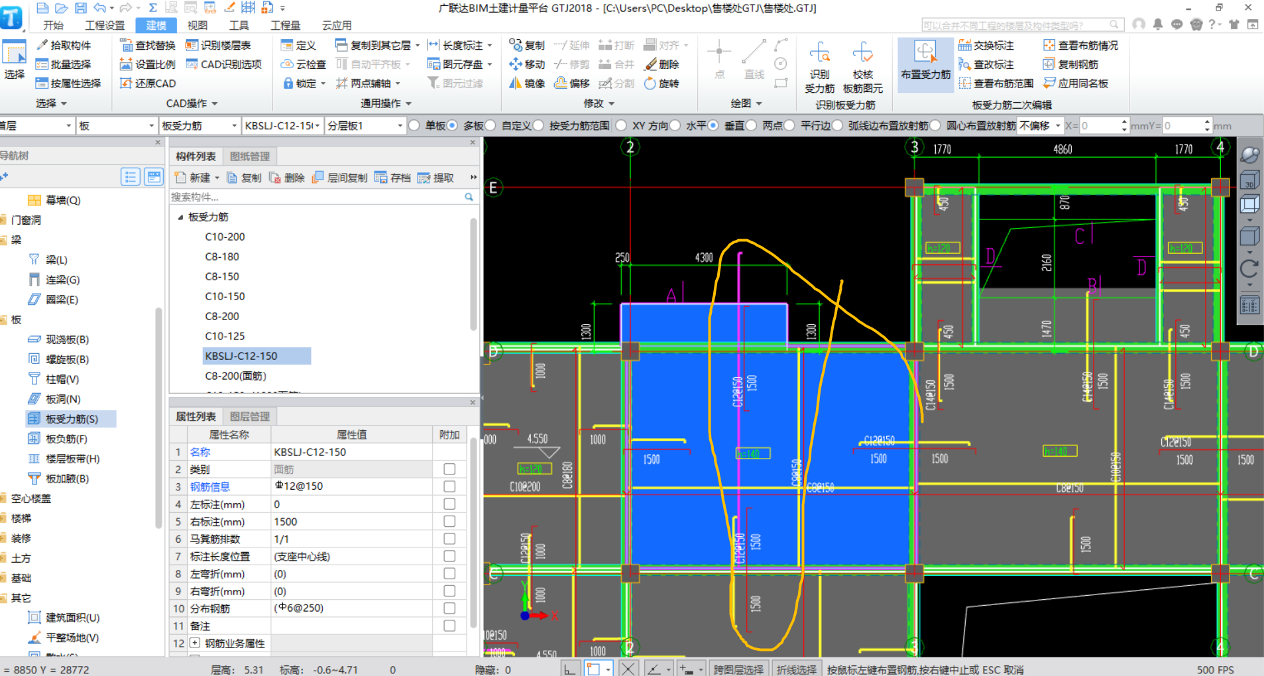Open 识别楼层表 tool
Image resolution: width=1264 pixels, height=676 pixels.
tap(218, 45)
